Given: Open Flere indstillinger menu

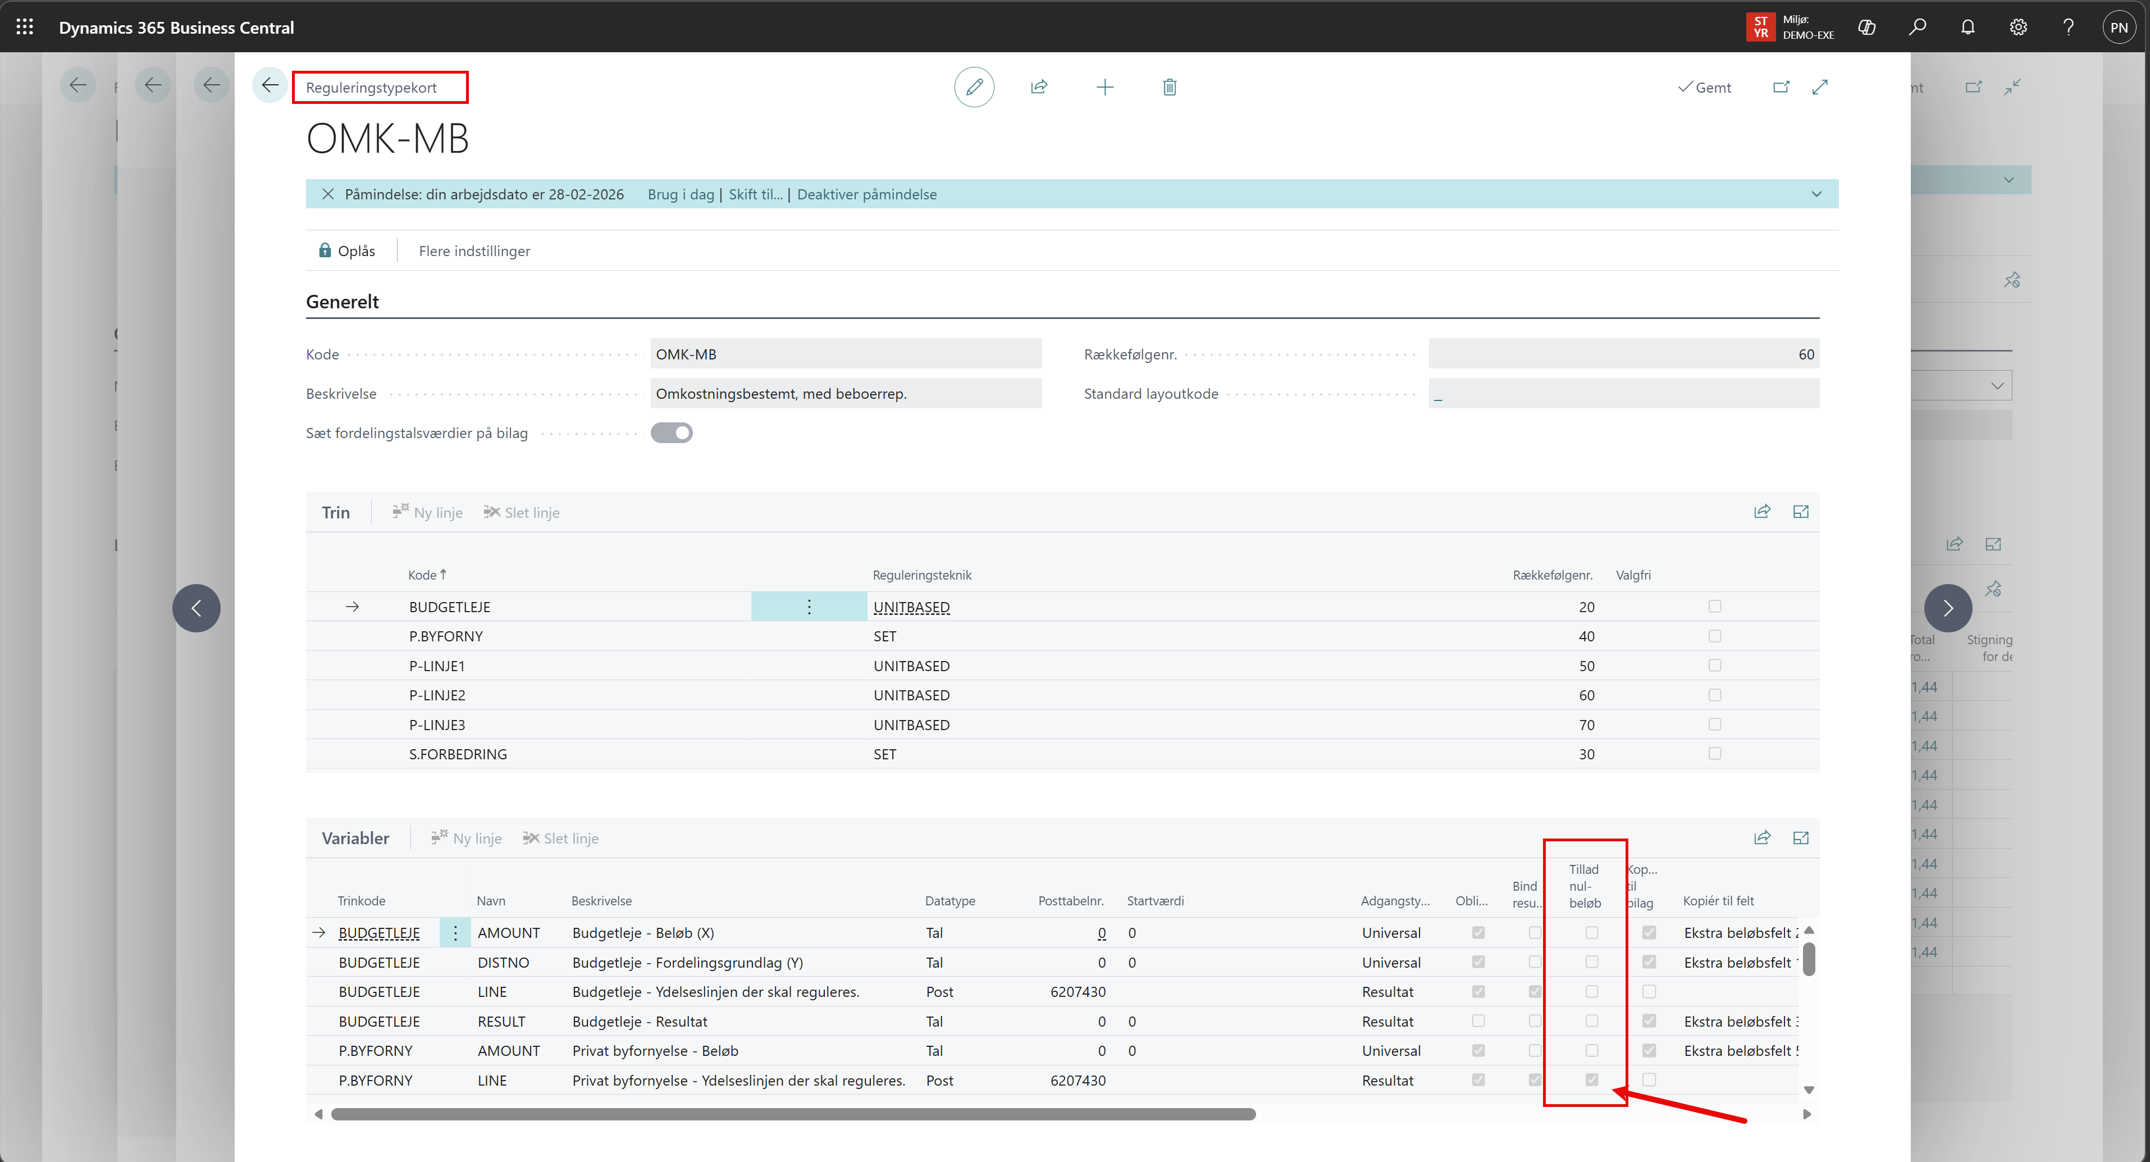Looking at the screenshot, I should (474, 250).
